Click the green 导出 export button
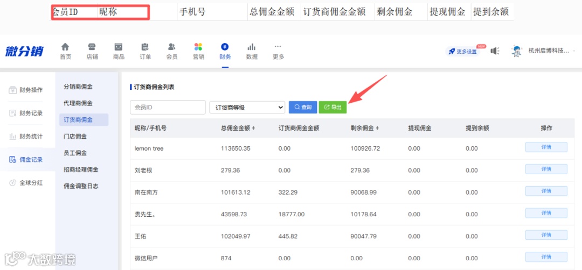 pyautogui.click(x=332, y=108)
